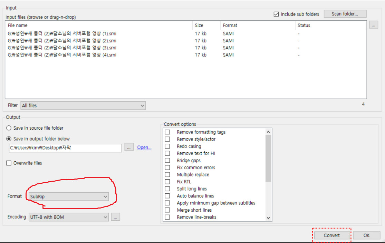This screenshot has height=243, width=385.
Task: Click the output folder path field
Action: click(65, 148)
